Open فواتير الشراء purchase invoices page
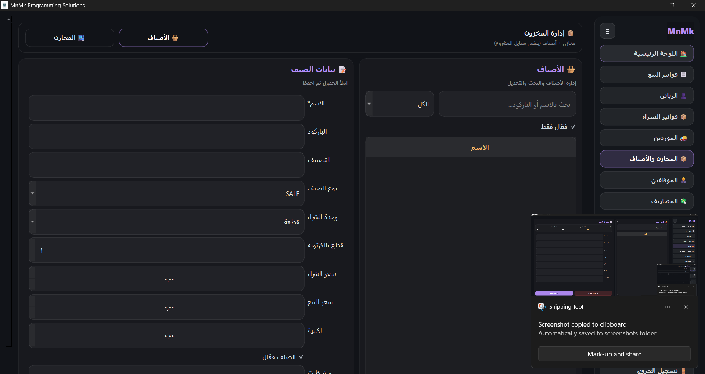The width and height of the screenshot is (705, 374). [x=647, y=117]
